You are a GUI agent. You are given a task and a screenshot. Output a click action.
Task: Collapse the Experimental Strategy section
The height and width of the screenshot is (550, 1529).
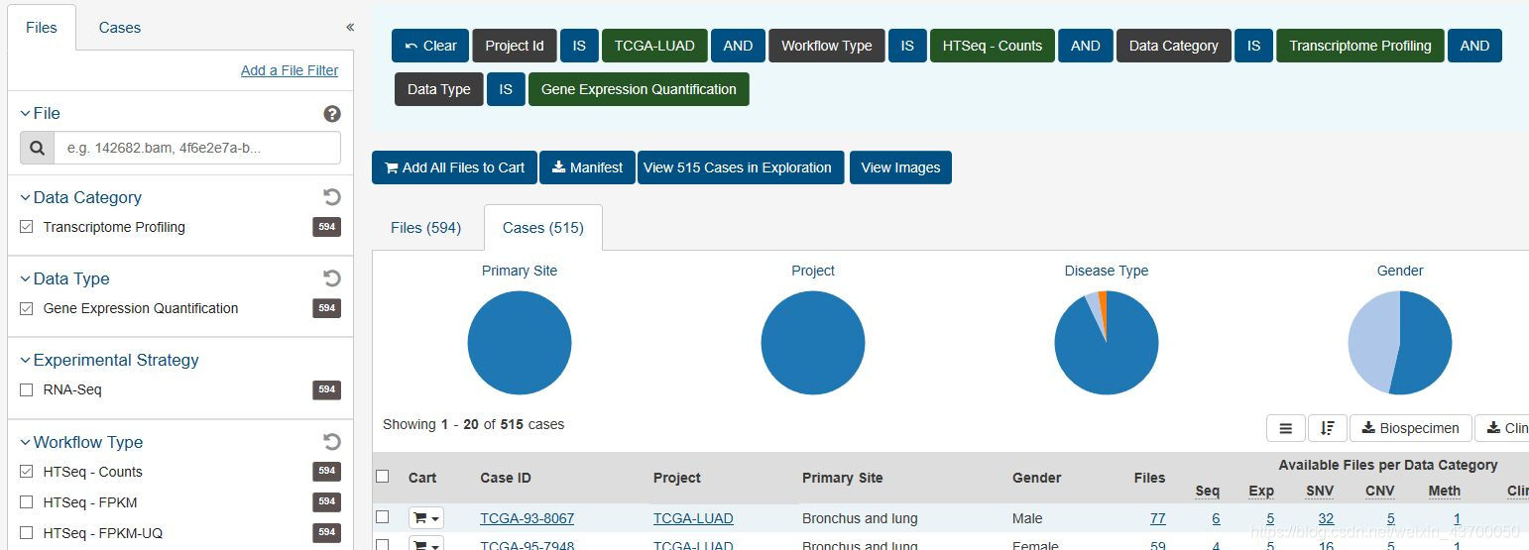(110, 360)
